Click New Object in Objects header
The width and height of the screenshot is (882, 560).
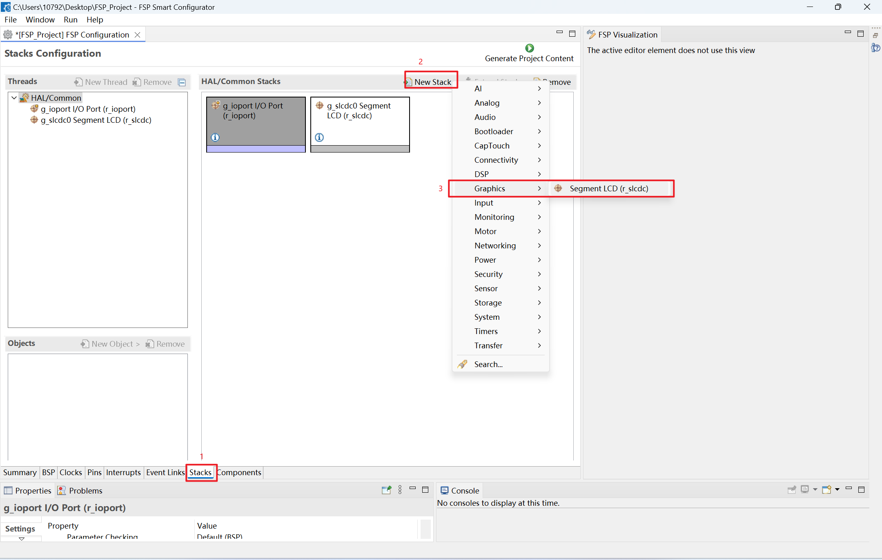click(x=110, y=344)
